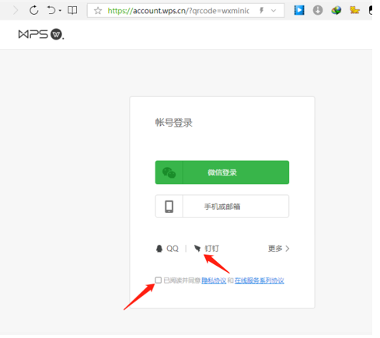Open the reading mode book icon
Viewport: 380px width, 338px height.
click(x=72, y=10)
